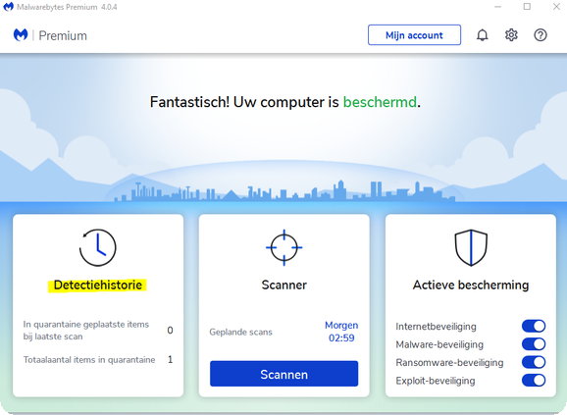The height and width of the screenshot is (415, 567).
Task: Disable the Malware-beveiliging toggle
Action: (534, 344)
